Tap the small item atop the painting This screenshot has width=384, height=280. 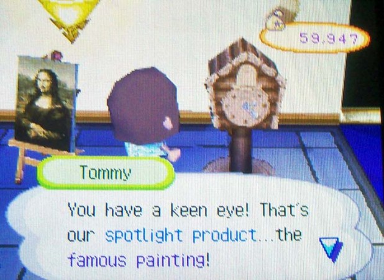coord(54,56)
